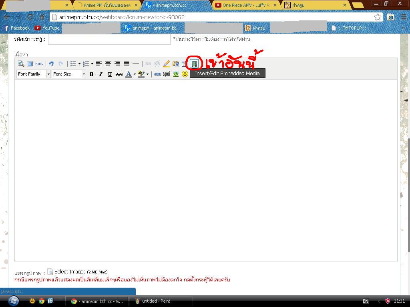Expand the text color picker arrow
The height and width of the screenshot is (307, 410).
click(x=135, y=74)
